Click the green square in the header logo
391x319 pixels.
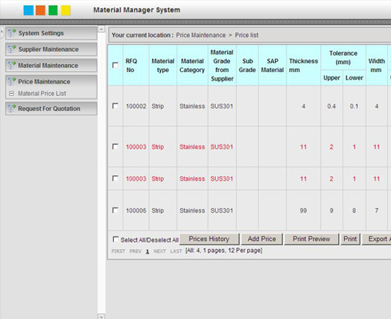[53, 10]
